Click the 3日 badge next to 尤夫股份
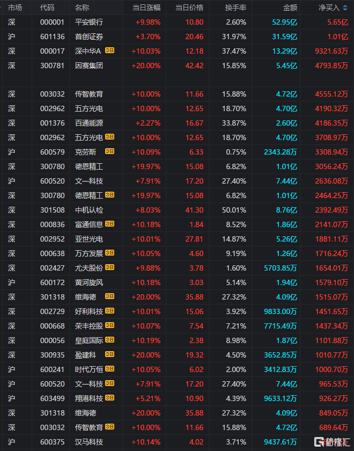 pyautogui.click(x=109, y=267)
